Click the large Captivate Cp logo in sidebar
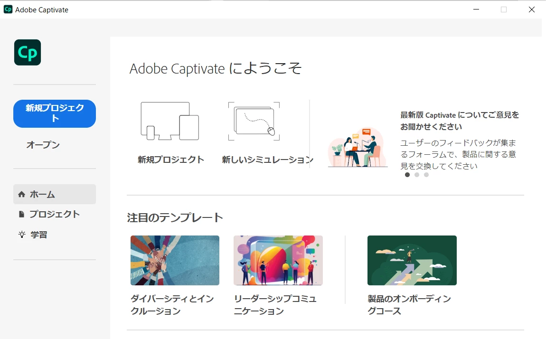This screenshot has height=339, width=546. pos(28,53)
